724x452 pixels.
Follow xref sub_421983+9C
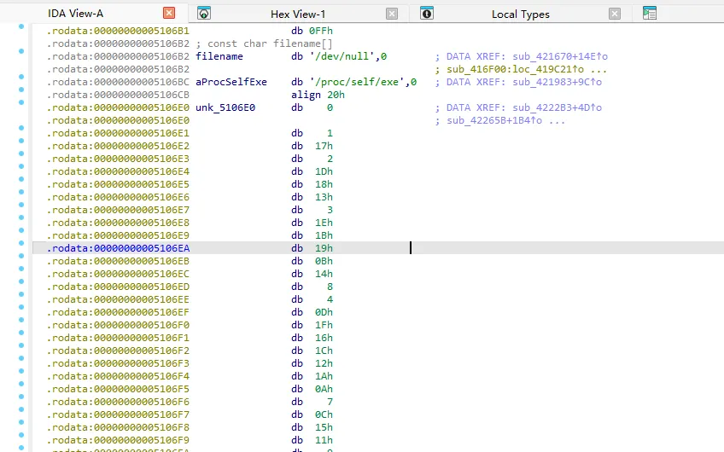point(557,82)
